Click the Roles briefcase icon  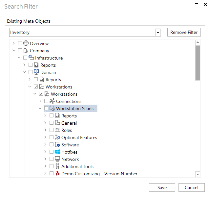(x=57, y=130)
